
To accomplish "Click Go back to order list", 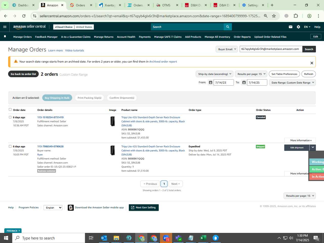I will pos(23,74).
